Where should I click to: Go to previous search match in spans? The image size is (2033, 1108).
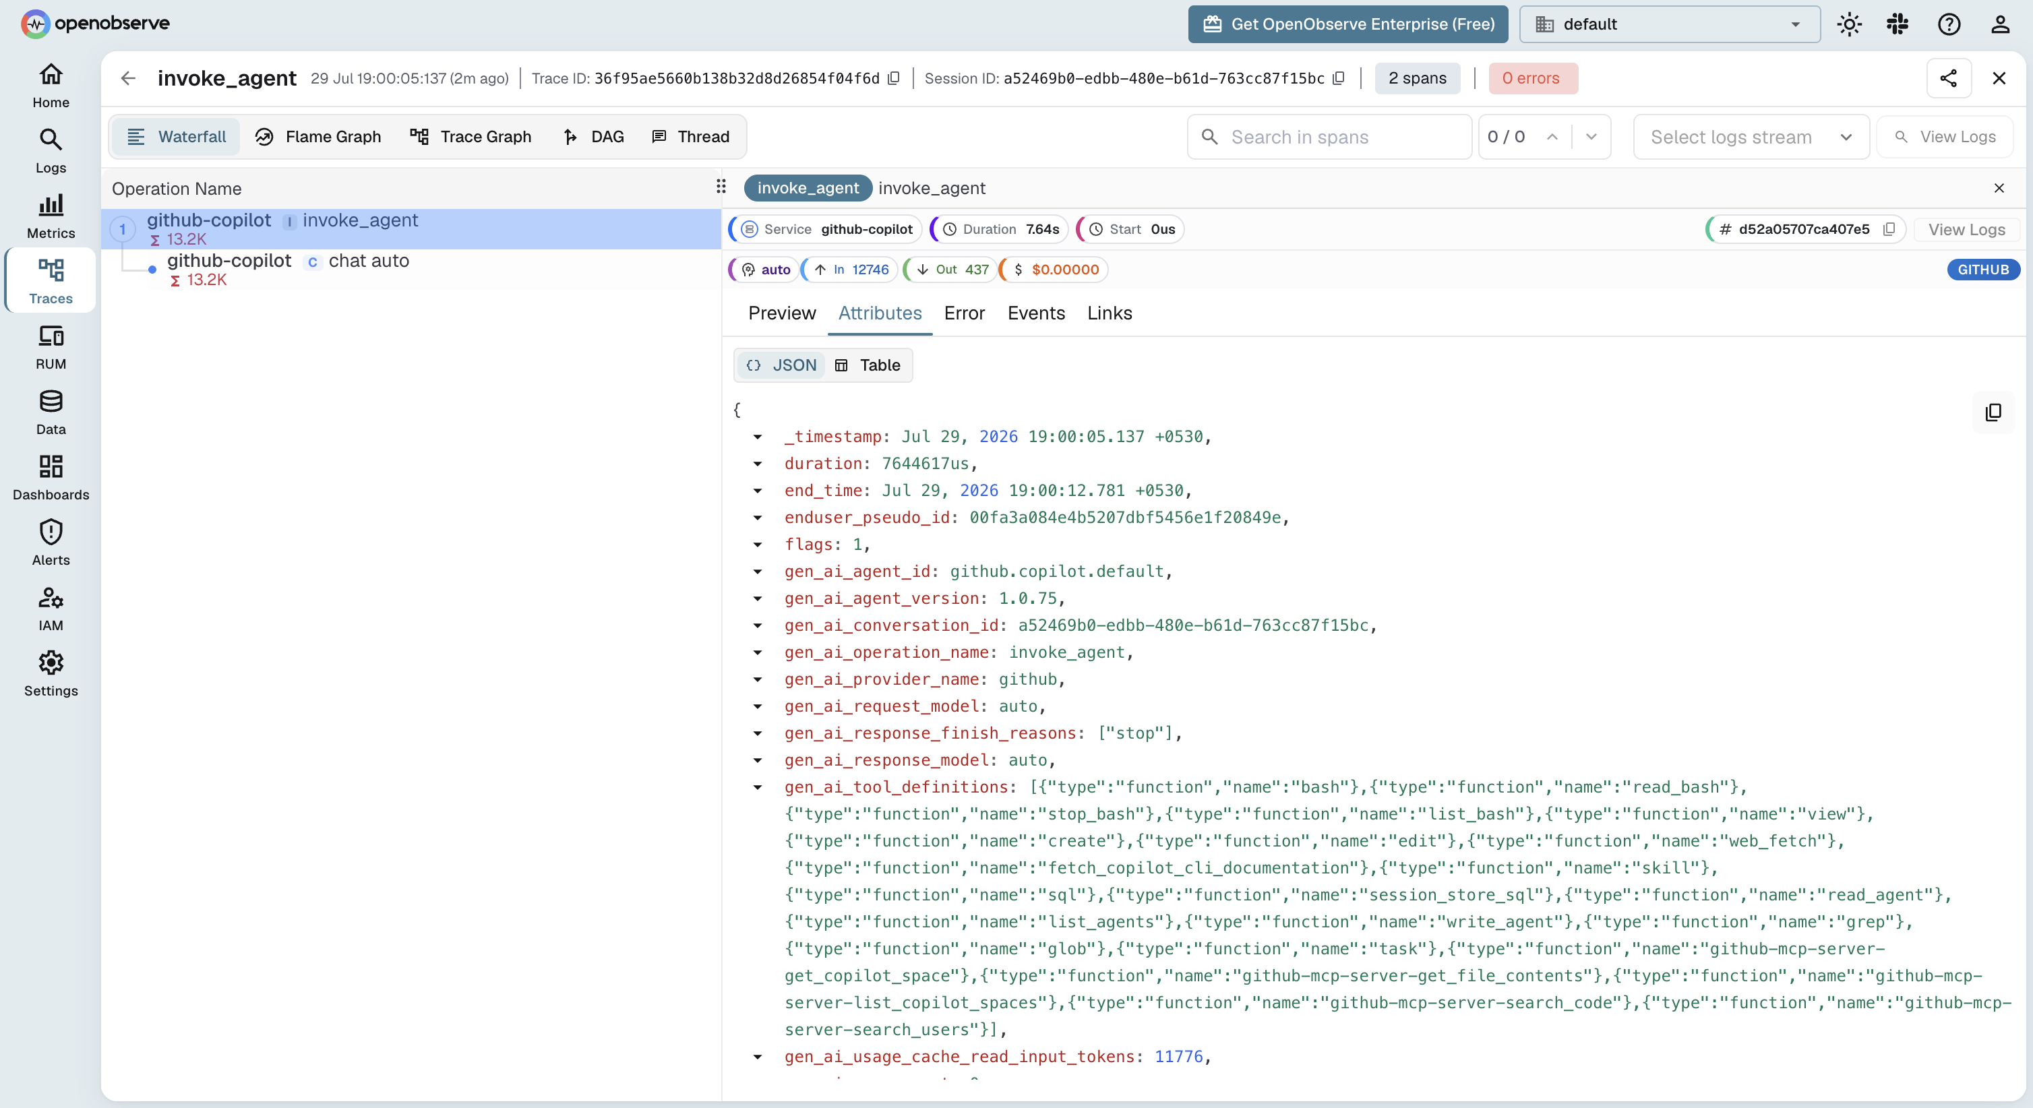pyautogui.click(x=1552, y=137)
